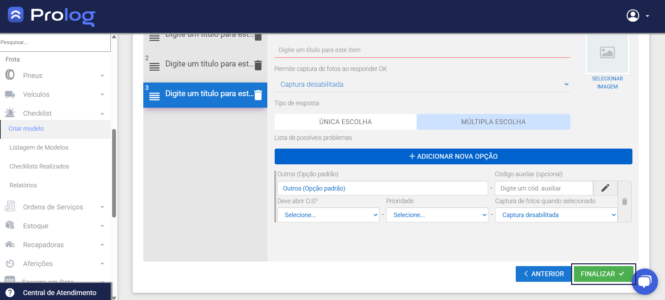Open the user profile icon menu
The height and width of the screenshot is (300, 665).
click(633, 16)
